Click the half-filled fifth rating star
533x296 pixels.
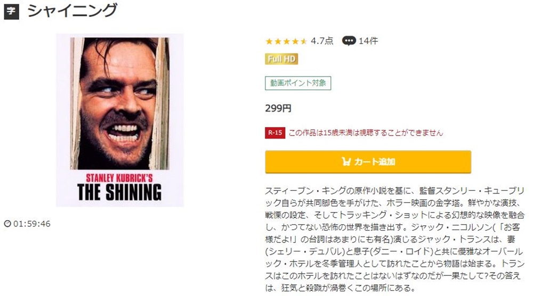tap(304, 41)
